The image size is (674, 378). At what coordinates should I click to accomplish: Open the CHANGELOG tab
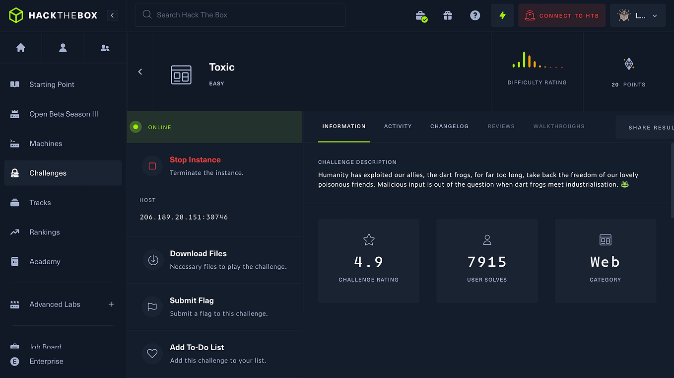coord(449,126)
